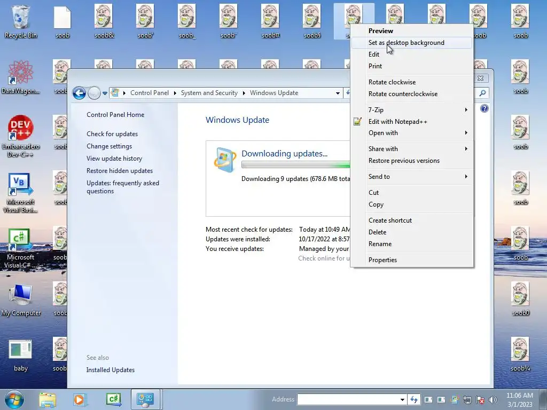Select the Microsoft Visual C# desktop shortcut
This screenshot has width=547, height=410.
pyautogui.click(x=21, y=248)
